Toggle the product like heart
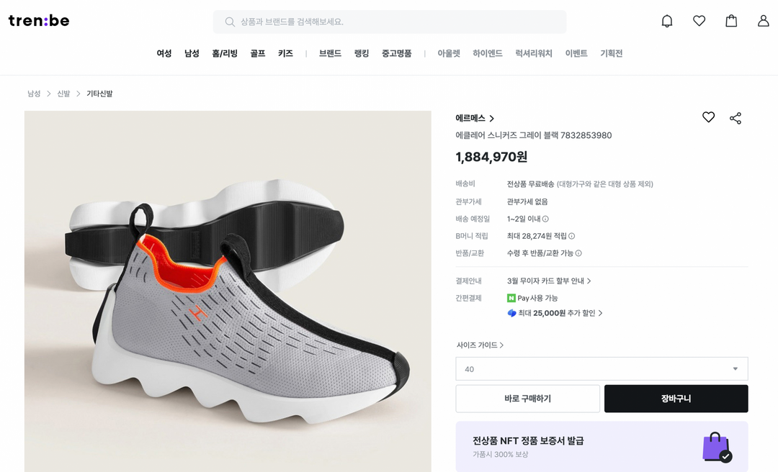 [x=709, y=117]
